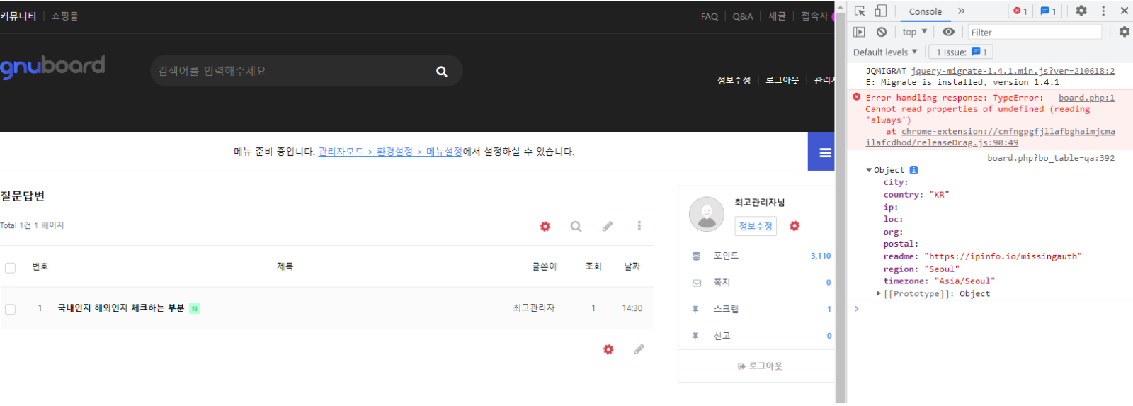The image size is (1133, 406).
Task: Click the search magnifier icon in header
Action: pos(441,72)
